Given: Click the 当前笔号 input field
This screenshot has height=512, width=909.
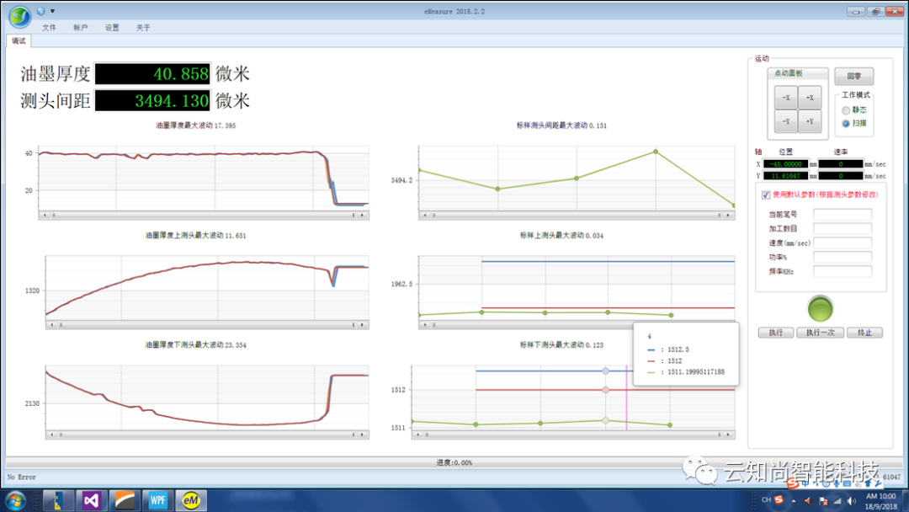Looking at the screenshot, I should [x=842, y=215].
